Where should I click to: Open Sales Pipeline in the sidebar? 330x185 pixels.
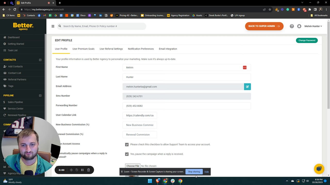coord(15,102)
